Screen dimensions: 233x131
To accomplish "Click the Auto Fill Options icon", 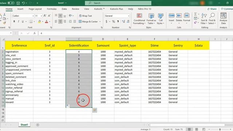I will (68, 106).
